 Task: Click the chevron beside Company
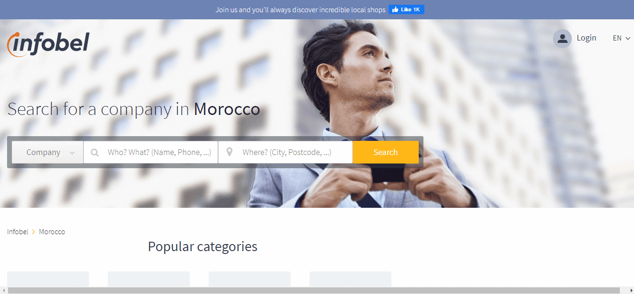click(x=72, y=153)
